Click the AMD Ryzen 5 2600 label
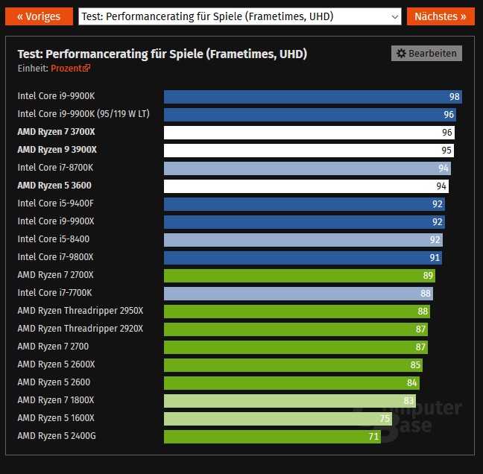483x474 pixels. [x=54, y=382]
